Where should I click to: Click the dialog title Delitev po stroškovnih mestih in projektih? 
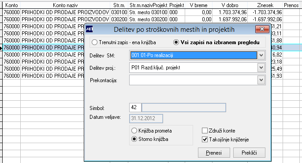tap(174, 30)
